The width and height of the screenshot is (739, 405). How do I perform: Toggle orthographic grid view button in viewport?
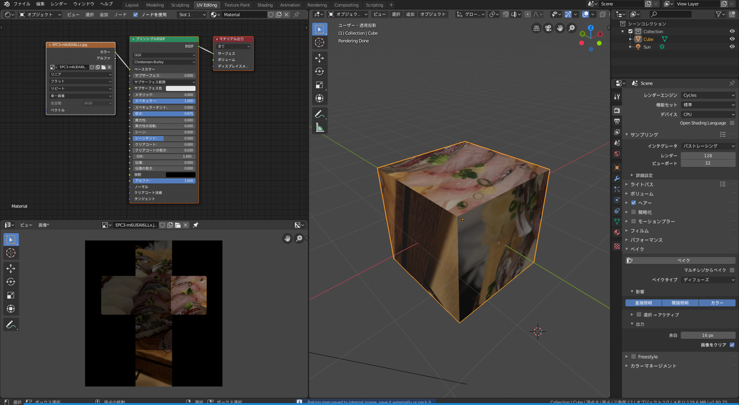tap(536, 28)
